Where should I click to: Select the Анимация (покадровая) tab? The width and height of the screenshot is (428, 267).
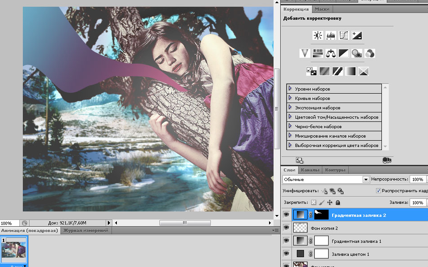[30, 230]
